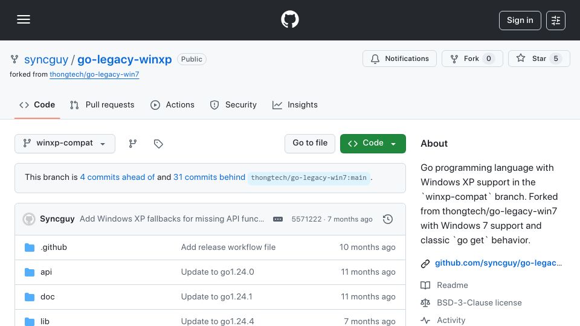The image size is (580, 326).
Task: View all branches icon
Action: tap(133, 144)
